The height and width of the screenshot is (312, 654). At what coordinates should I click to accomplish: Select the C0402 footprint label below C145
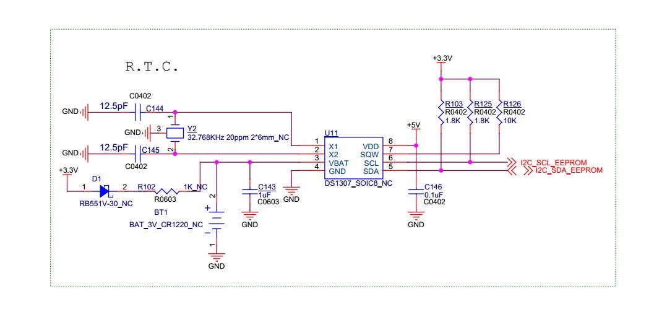click(136, 167)
